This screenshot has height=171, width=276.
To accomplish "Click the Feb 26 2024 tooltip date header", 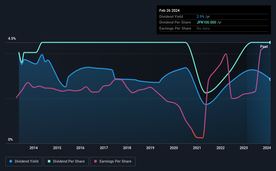I will click(x=169, y=10).
